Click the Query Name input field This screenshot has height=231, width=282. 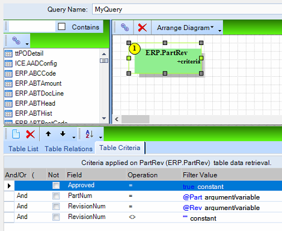(x=187, y=10)
